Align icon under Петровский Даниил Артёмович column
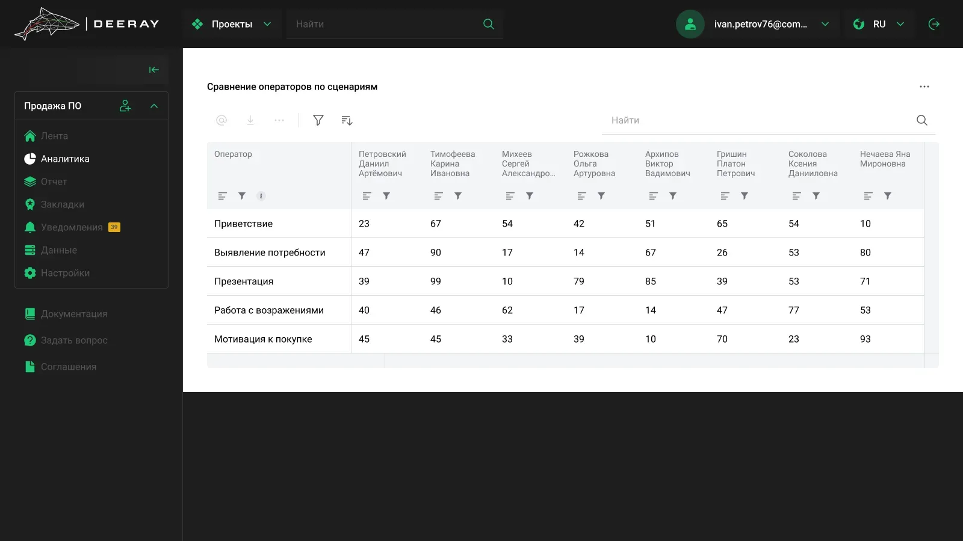Image resolution: width=963 pixels, height=541 pixels. click(367, 196)
